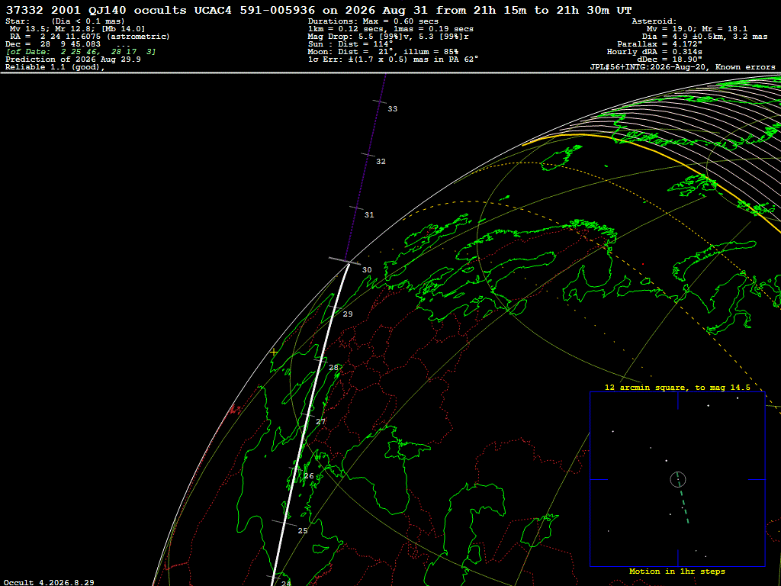Click the 'Reliable 1.1 (good)' text
Image resolution: width=781 pixels, height=586 pixels.
point(55,67)
